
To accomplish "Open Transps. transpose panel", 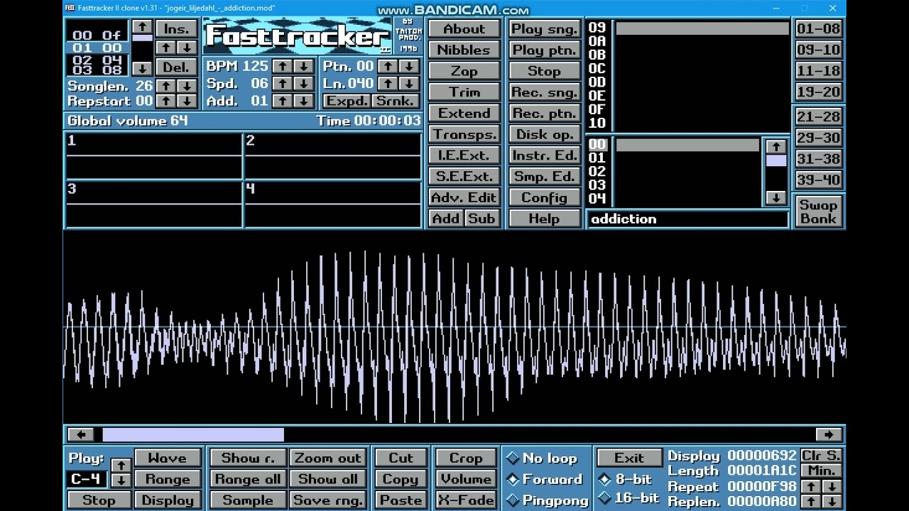I will 464,134.
